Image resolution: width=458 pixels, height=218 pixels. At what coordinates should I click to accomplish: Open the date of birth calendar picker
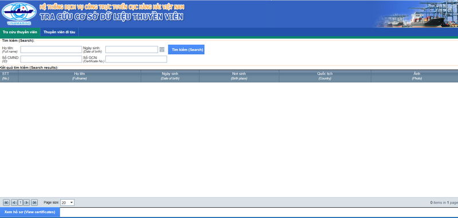(162, 50)
